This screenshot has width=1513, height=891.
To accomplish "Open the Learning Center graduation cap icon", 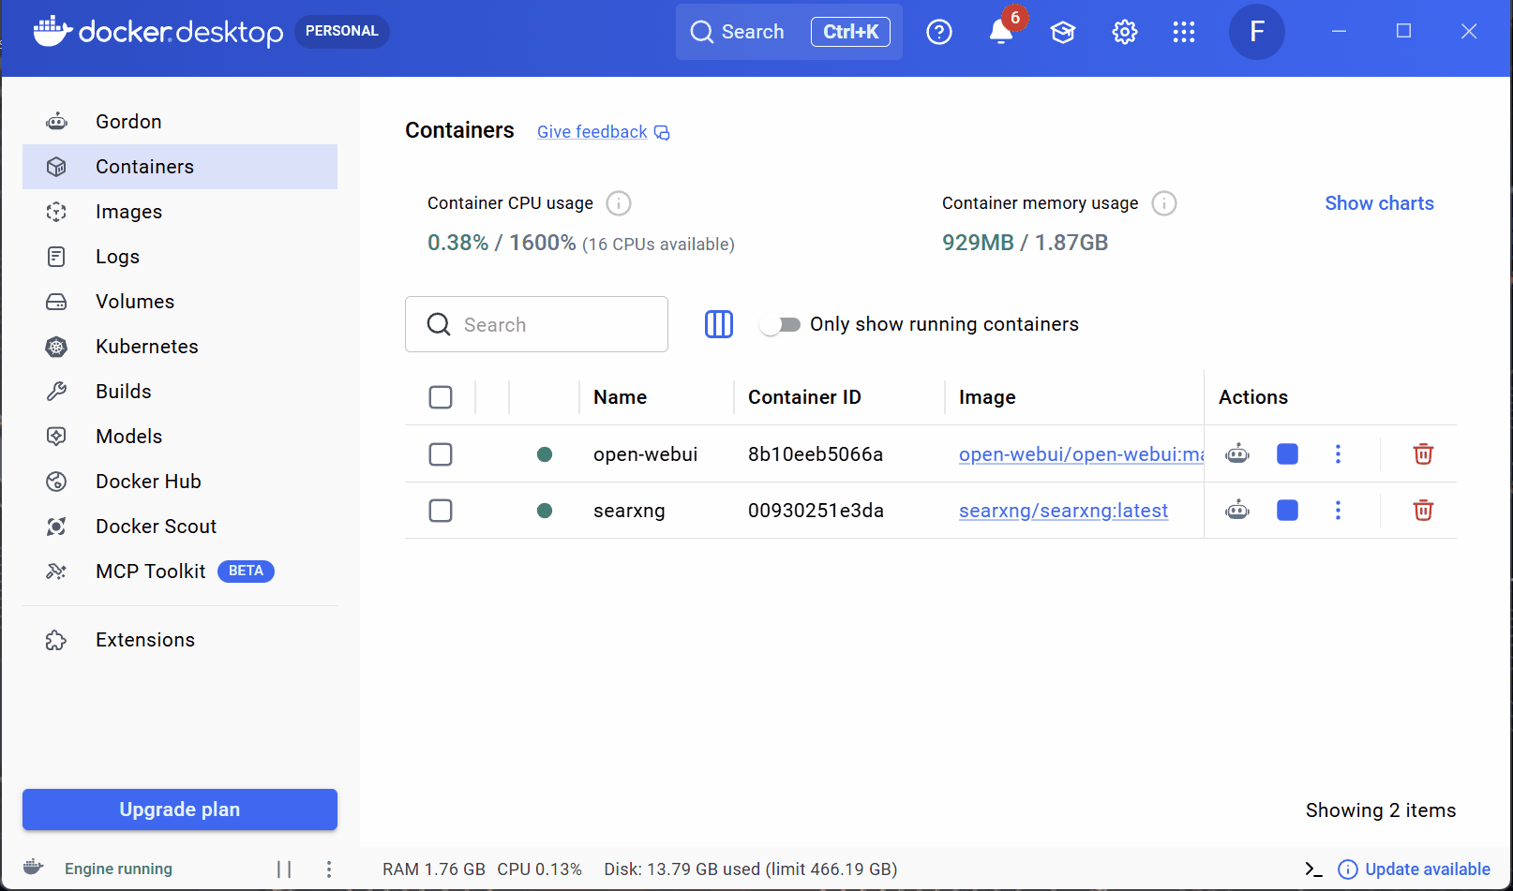I will tap(1062, 32).
